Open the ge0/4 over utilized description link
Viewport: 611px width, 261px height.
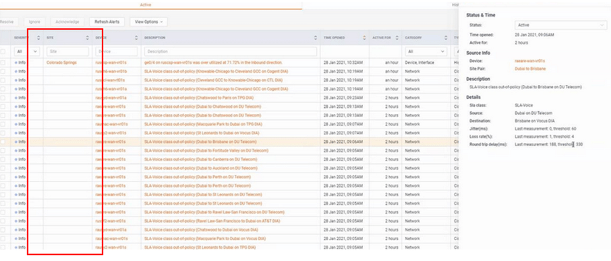[x=213, y=62]
